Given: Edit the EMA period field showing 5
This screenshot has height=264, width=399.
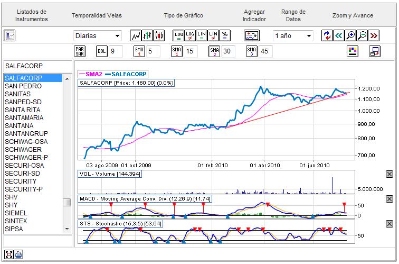Looking at the screenshot, I should (153, 51).
